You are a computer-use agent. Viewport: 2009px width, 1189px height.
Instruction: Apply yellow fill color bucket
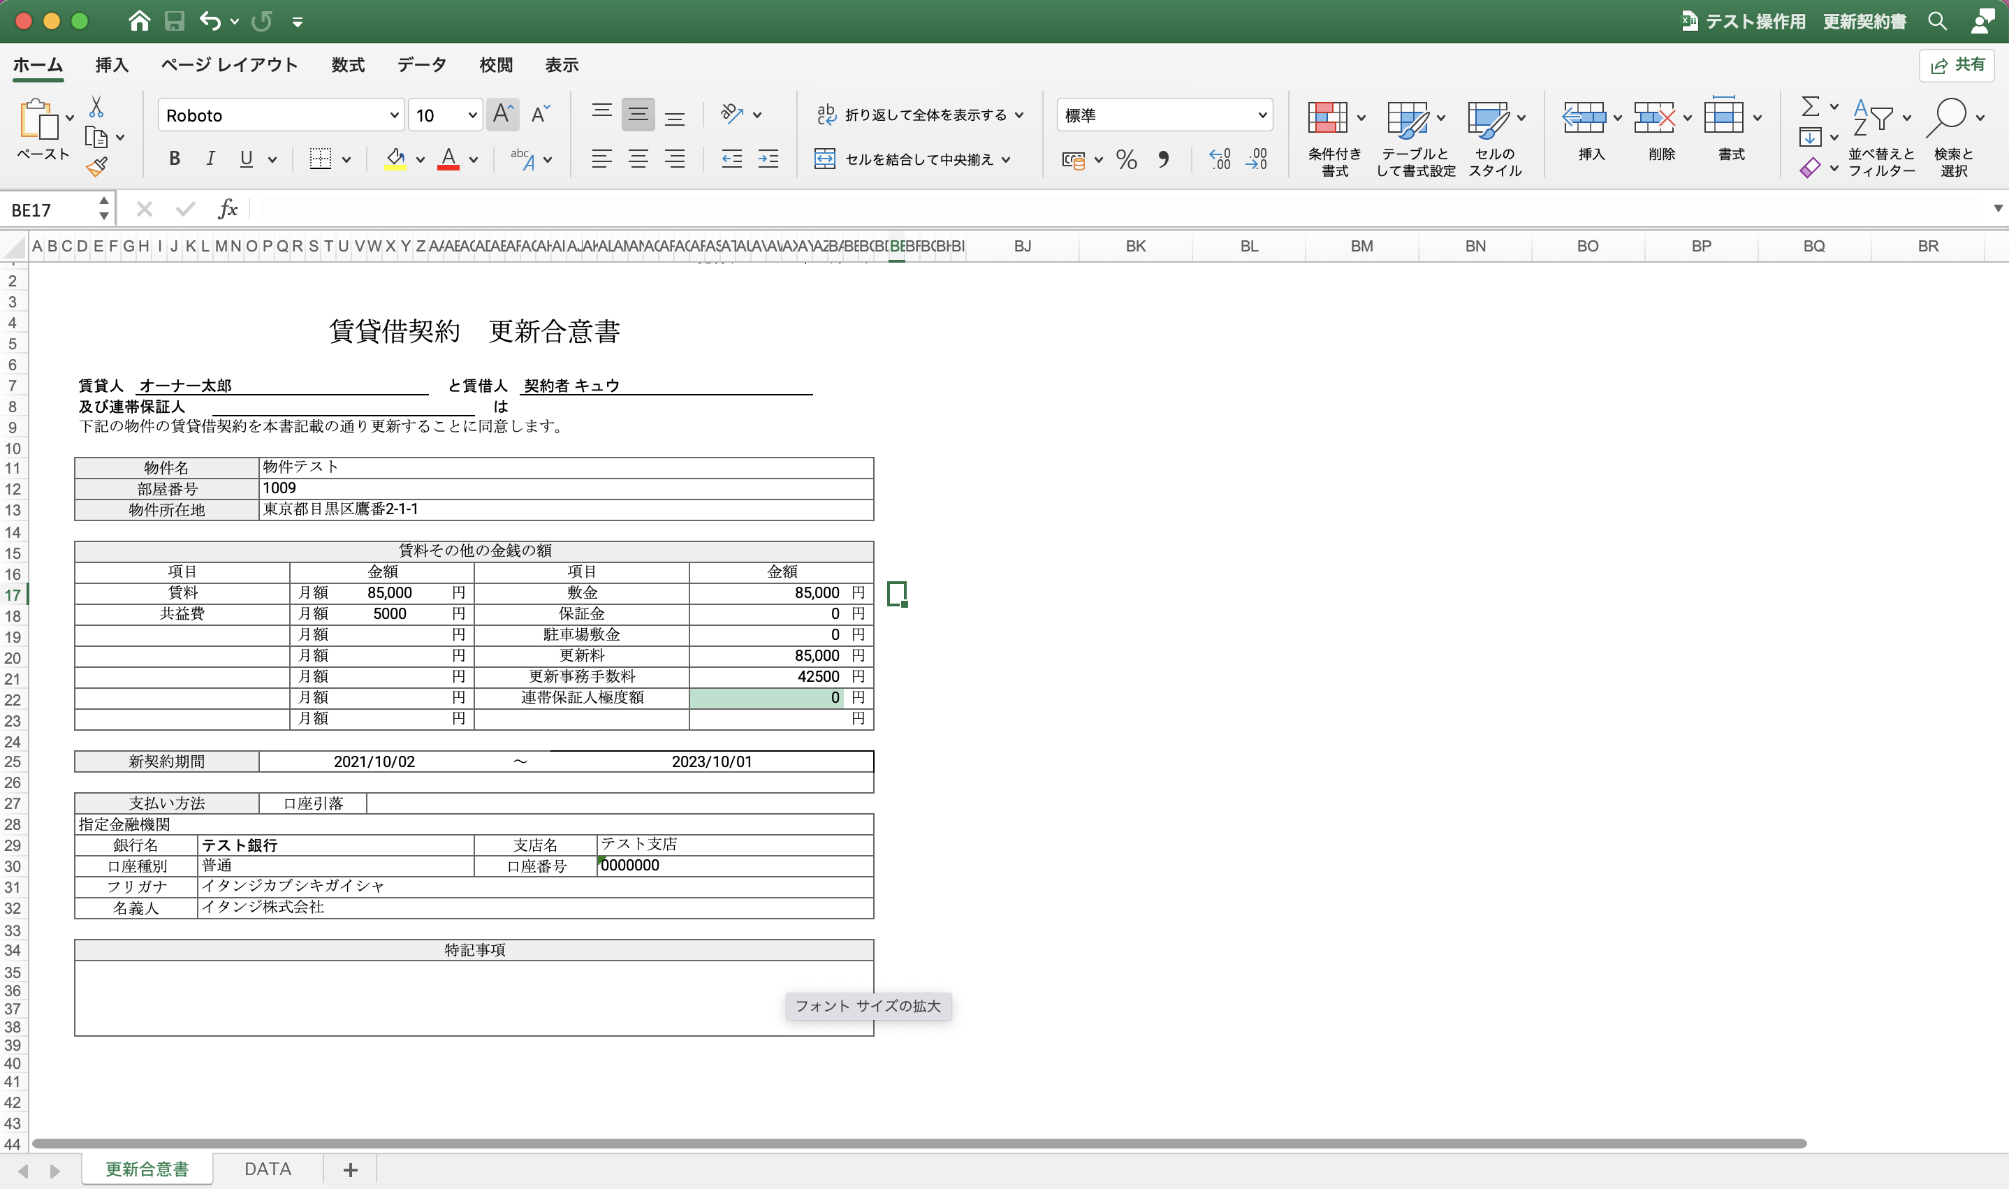point(395,159)
